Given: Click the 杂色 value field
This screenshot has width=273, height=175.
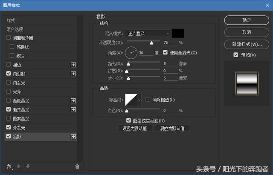Looking at the screenshot, I should (x=170, y=111).
